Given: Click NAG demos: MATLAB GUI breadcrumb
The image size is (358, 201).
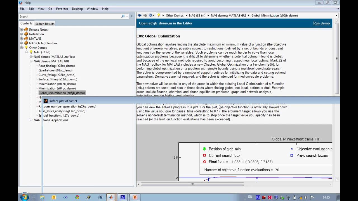Looking at the screenshot, I should (x=229, y=15).
